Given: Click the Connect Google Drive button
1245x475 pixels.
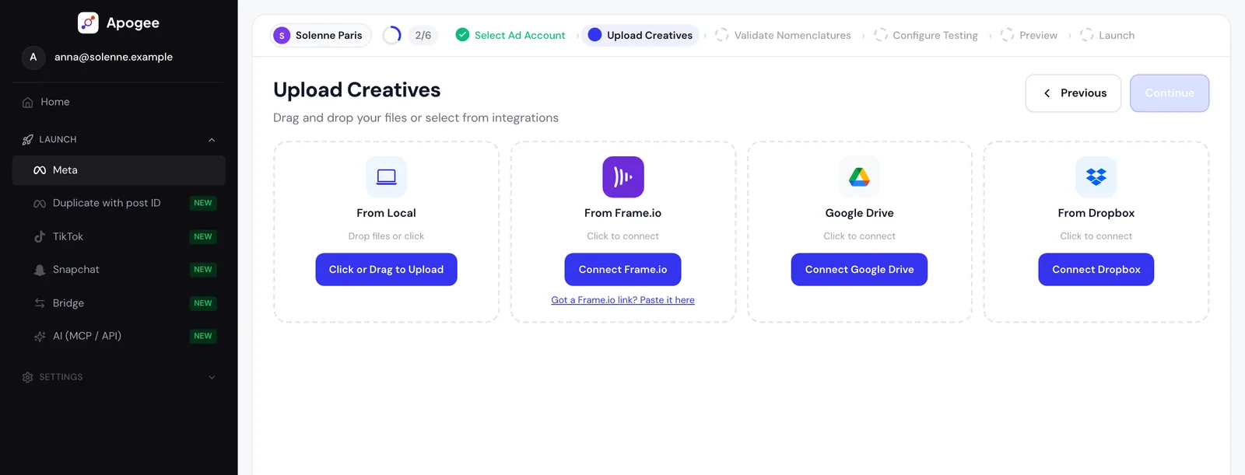Looking at the screenshot, I should tap(859, 270).
